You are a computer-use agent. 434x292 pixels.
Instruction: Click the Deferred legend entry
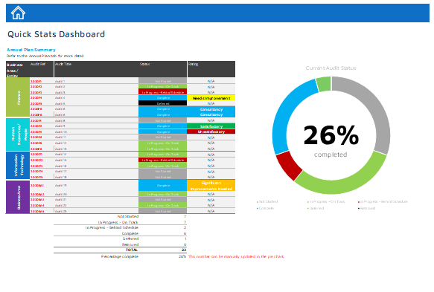(x=316, y=208)
